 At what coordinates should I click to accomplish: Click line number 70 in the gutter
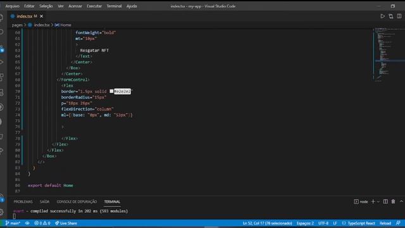click(18, 91)
